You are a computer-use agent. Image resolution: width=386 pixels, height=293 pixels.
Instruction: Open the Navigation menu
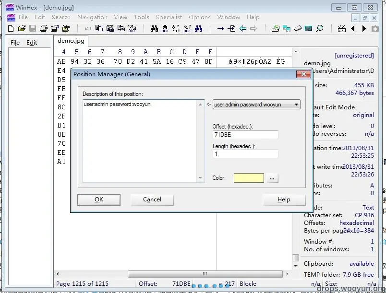click(x=92, y=17)
